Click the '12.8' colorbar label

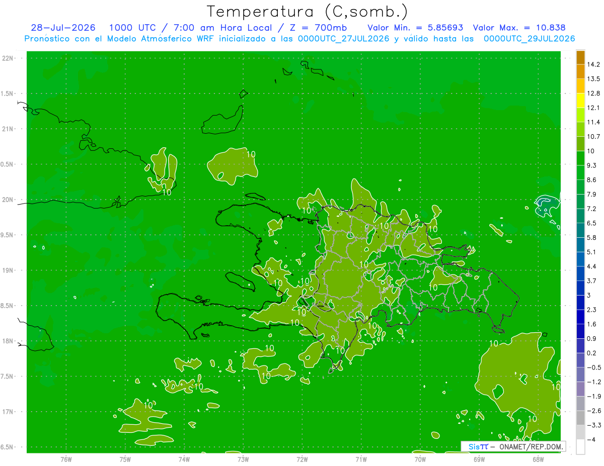pos(594,94)
